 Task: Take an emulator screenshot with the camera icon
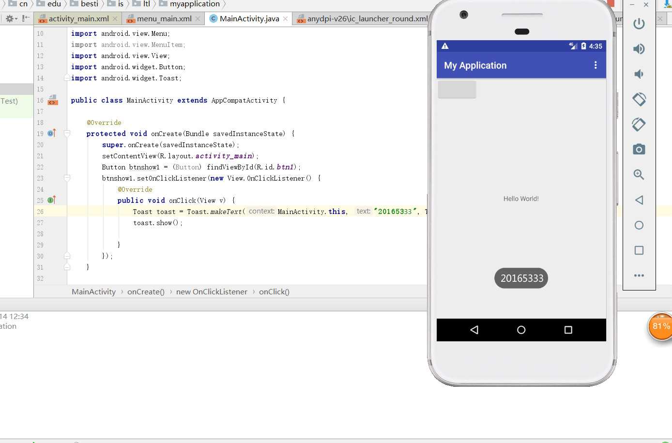coord(639,149)
